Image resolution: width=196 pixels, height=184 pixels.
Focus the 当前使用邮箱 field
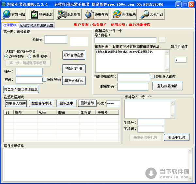pos(134,77)
